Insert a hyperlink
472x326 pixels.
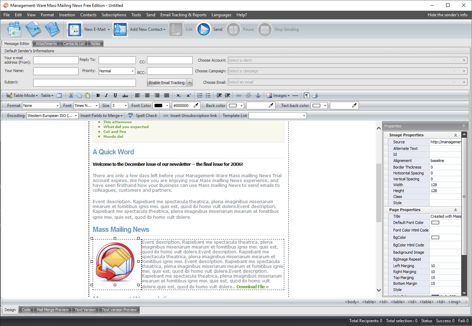click(239, 96)
